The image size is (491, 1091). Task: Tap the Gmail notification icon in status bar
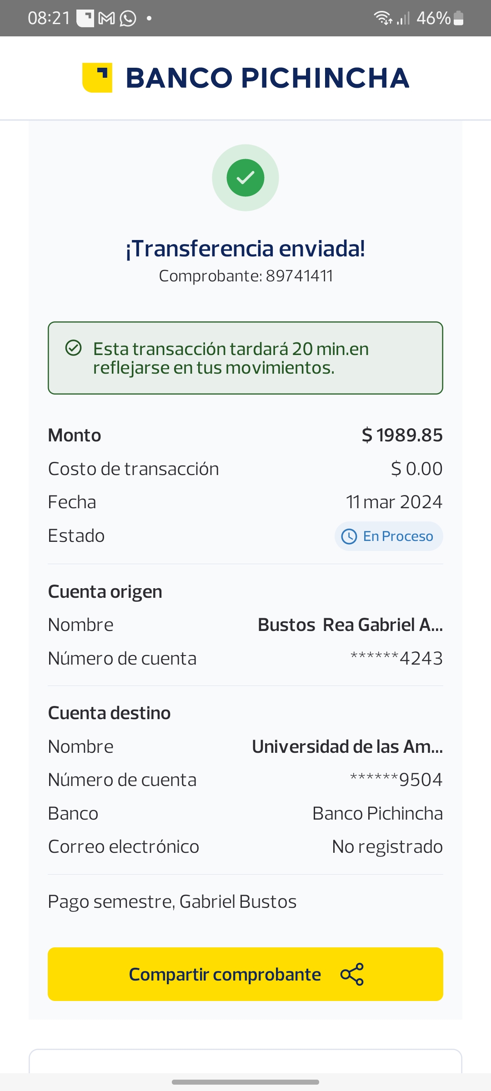tap(106, 19)
